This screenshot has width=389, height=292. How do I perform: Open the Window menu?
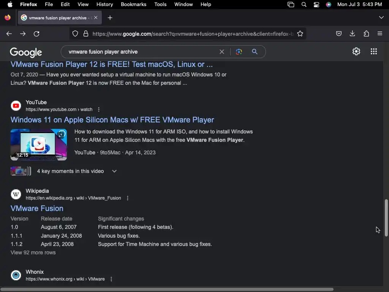183,5
